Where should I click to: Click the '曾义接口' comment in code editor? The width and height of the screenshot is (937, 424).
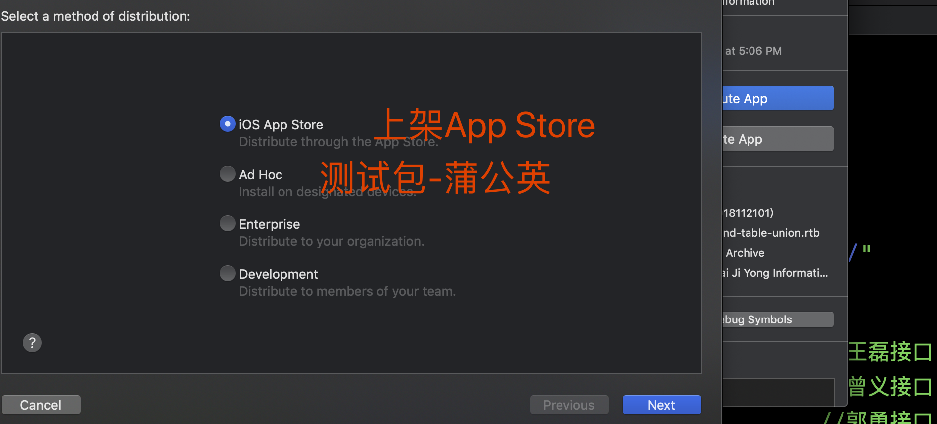tap(890, 386)
